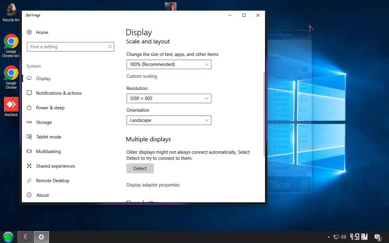Click the Find a setting search box
The height and width of the screenshot is (243, 389).
point(71,47)
